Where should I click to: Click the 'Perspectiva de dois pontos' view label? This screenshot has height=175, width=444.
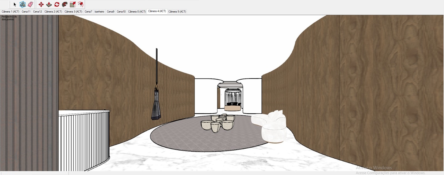coord(9,18)
